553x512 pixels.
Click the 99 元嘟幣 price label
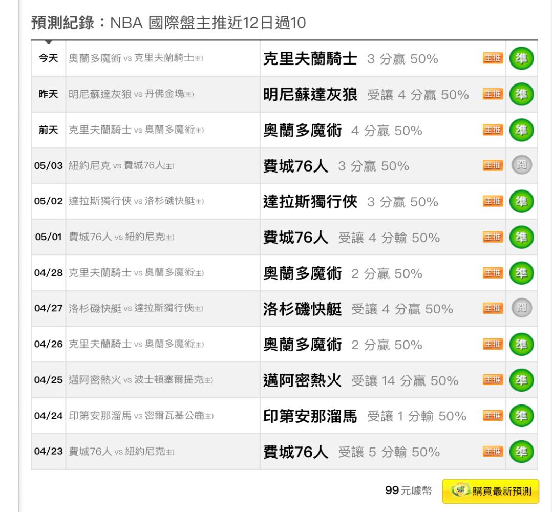coord(409,490)
